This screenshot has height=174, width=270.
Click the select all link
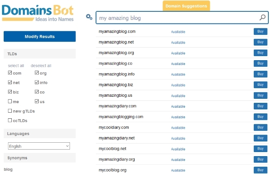[16, 65]
